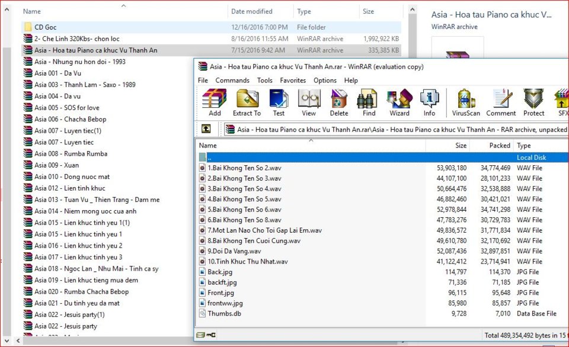
Task: Select 1.Bai Khong Ten So 2.wav file icon
Action: (x=203, y=168)
